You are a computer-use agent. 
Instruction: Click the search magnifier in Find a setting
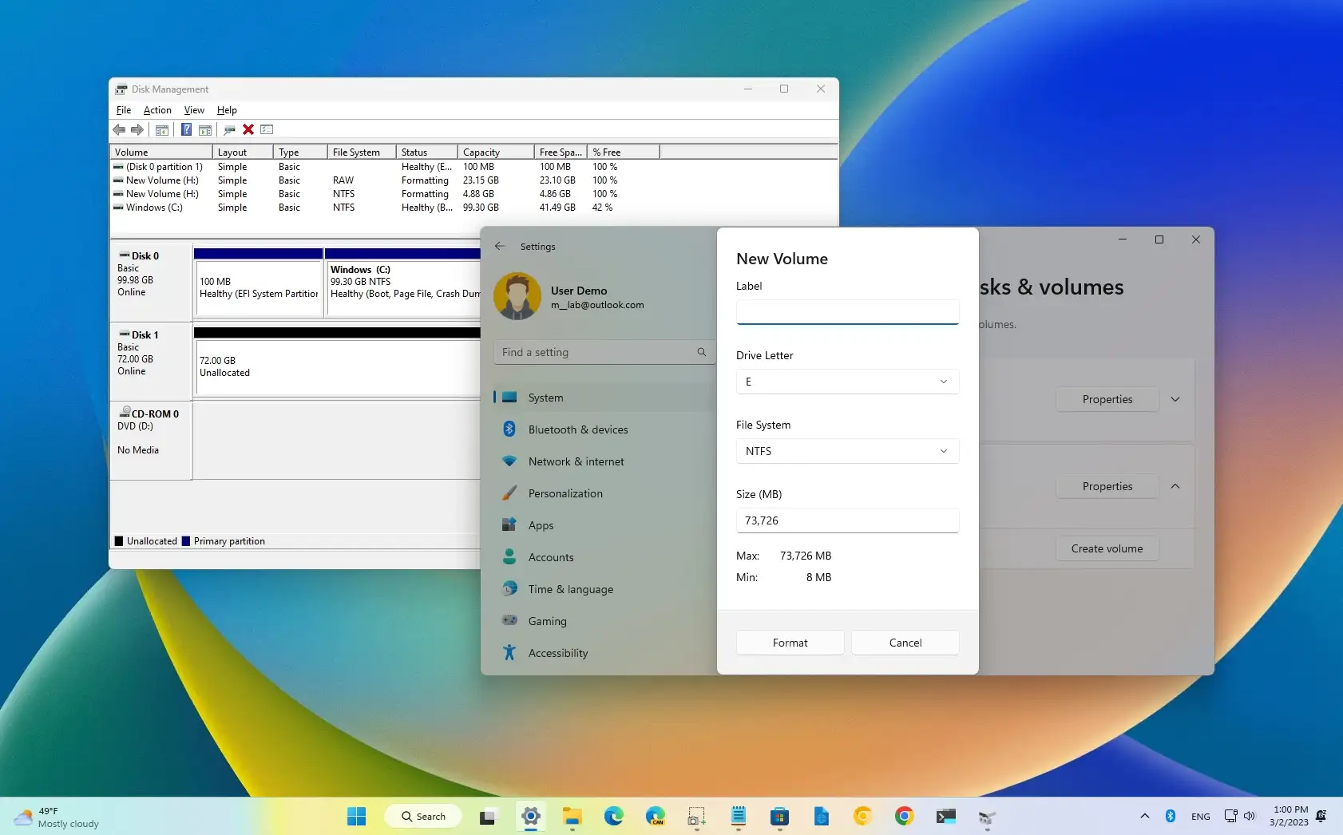[701, 352]
